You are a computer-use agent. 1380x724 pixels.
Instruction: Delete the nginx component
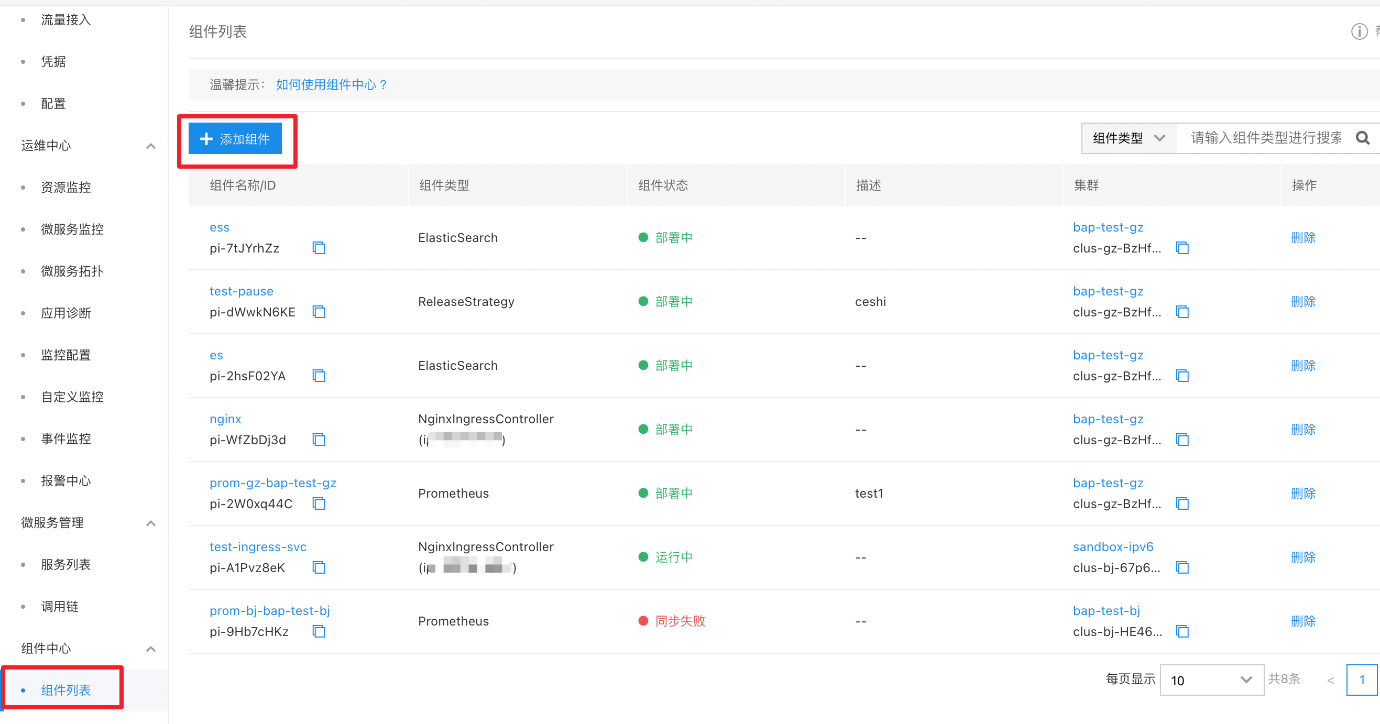tap(1304, 430)
